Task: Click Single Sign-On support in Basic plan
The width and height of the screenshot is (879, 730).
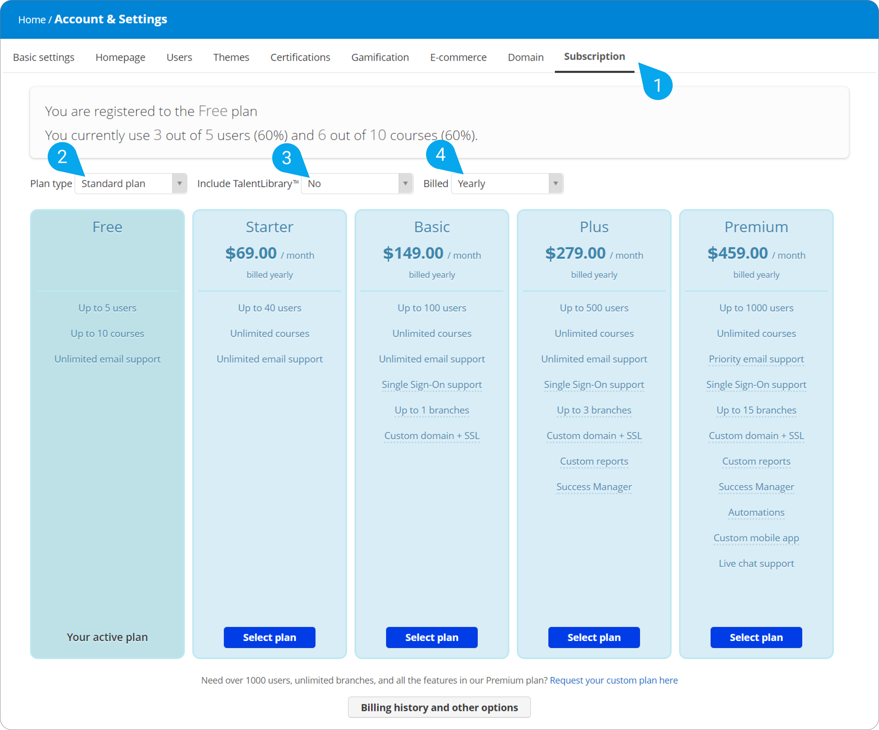Action: click(431, 384)
